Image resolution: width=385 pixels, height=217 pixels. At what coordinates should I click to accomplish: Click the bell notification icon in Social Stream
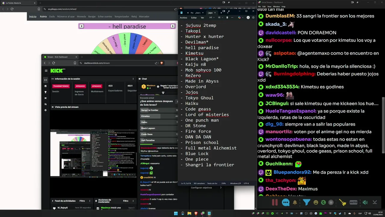tap(295, 203)
